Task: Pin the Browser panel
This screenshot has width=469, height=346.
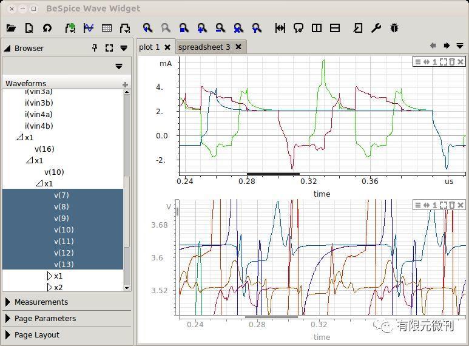Action: click(95, 48)
